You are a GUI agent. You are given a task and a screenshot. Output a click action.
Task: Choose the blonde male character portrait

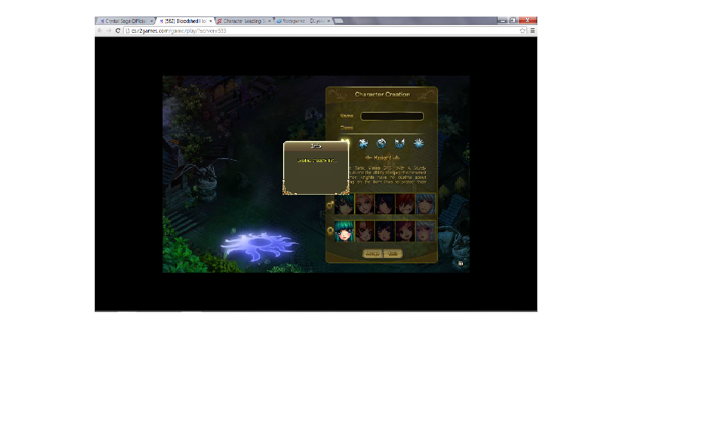click(x=365, y=204)
